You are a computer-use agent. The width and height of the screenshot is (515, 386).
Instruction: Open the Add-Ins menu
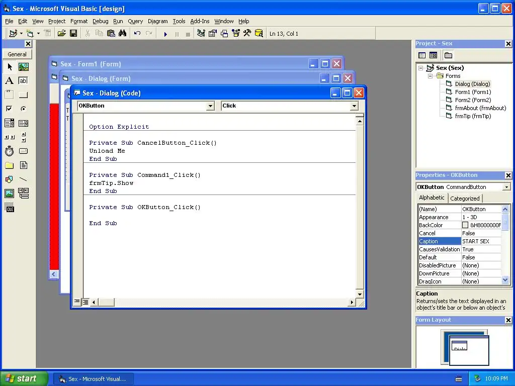(x=200, y=21)
